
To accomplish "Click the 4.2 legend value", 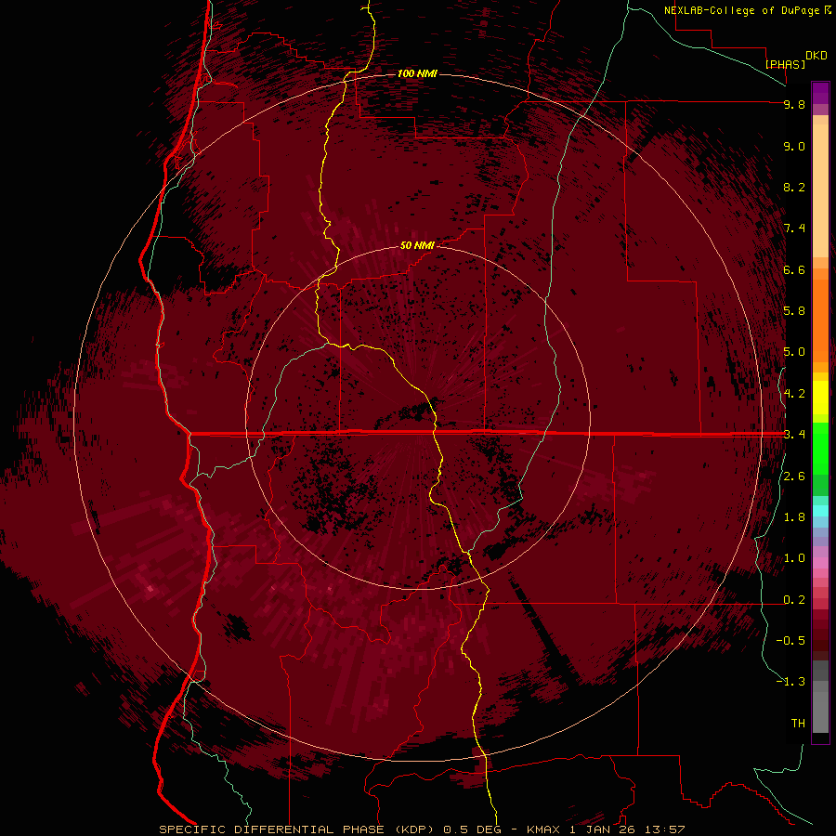I will (794, 394).
